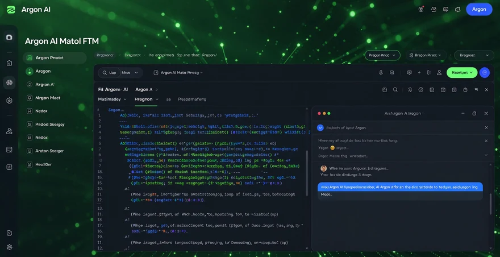500x257 pixels.
Task: Open the Rrejon Pnect dropdown
Action: pos(427,55)
